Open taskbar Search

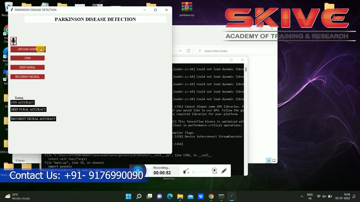139,196
